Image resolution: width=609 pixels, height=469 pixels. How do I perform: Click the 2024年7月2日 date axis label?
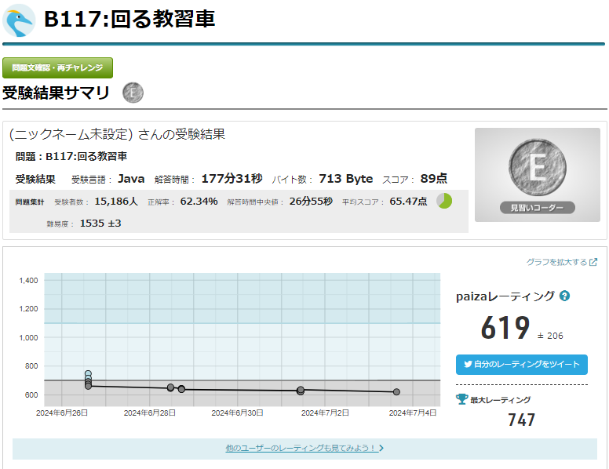[325, 412]
